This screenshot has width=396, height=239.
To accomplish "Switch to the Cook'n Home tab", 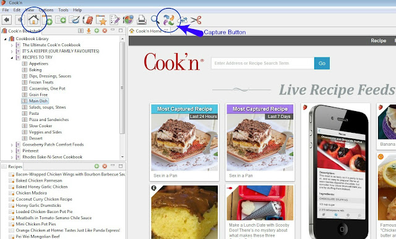I will [x=148, y=31].
